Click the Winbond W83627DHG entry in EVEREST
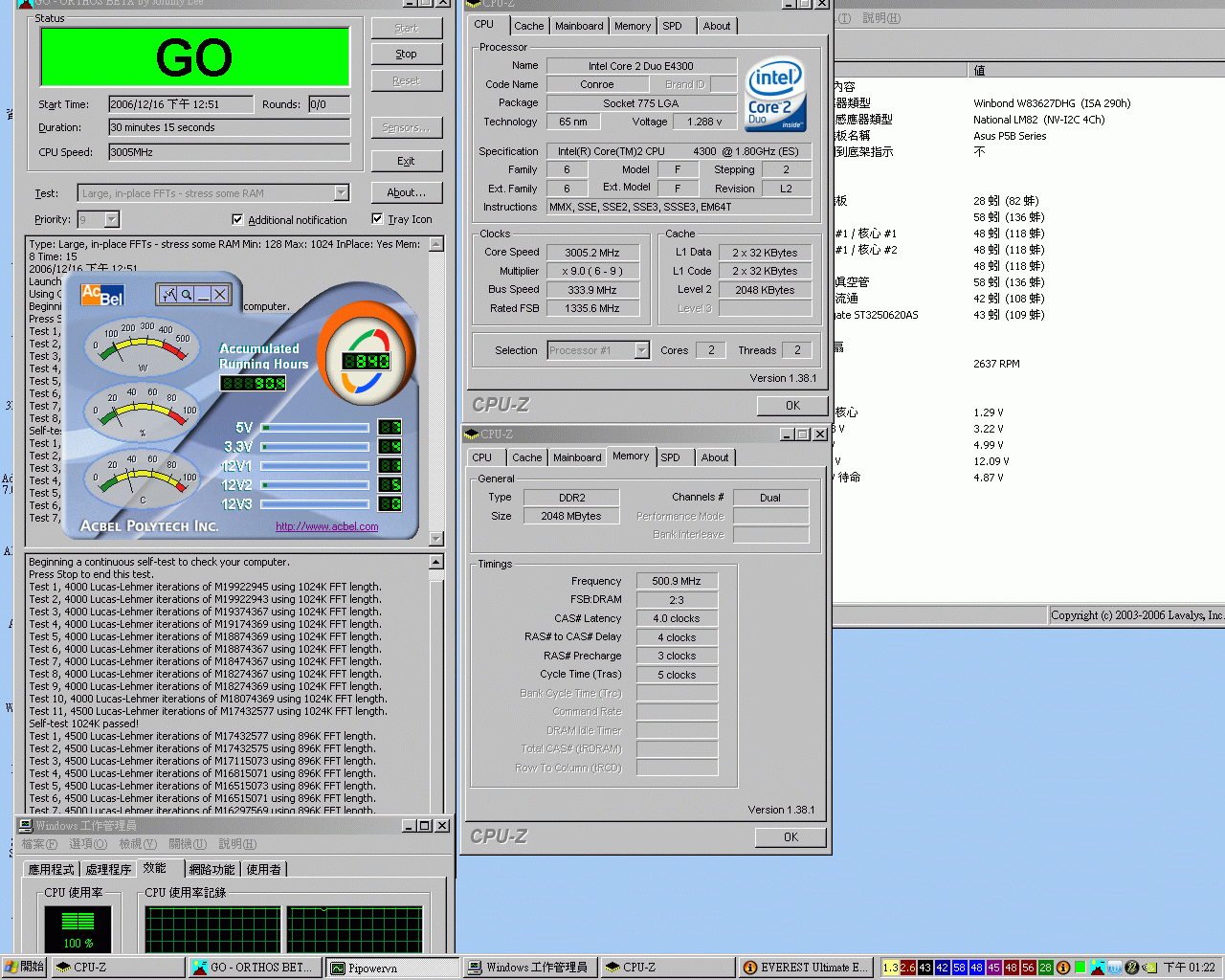Viewport: 1225px width, 980px height. pyautogui.click(x=1052, y=103)
